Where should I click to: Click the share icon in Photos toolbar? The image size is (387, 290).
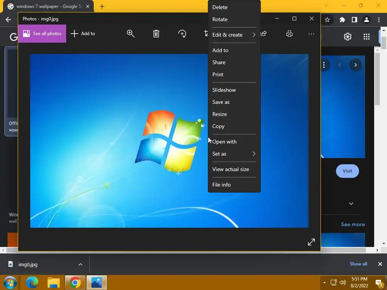[x=264, y=34]
